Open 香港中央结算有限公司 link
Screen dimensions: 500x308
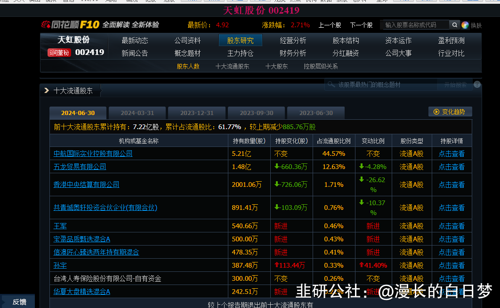click(86, 185)
